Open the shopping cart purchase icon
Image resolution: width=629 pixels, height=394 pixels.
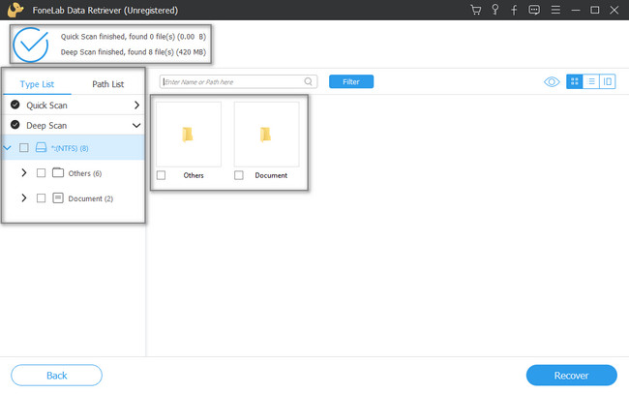pos(476,10)
